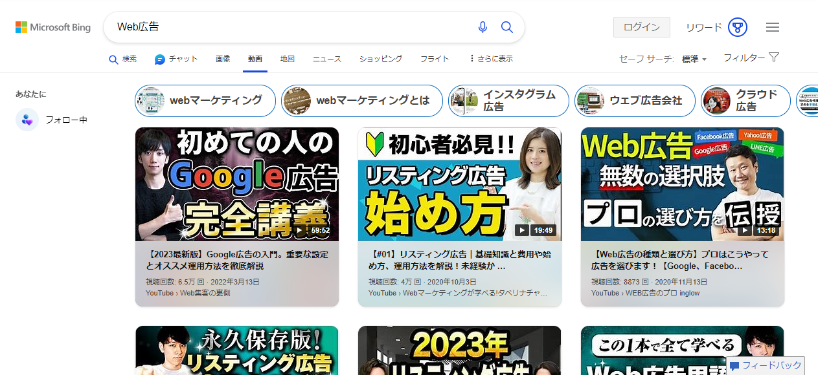Open the リスティング広告 始め方 video thumbnail
This screenshot has width=818, height=375.
click(460, 184)
